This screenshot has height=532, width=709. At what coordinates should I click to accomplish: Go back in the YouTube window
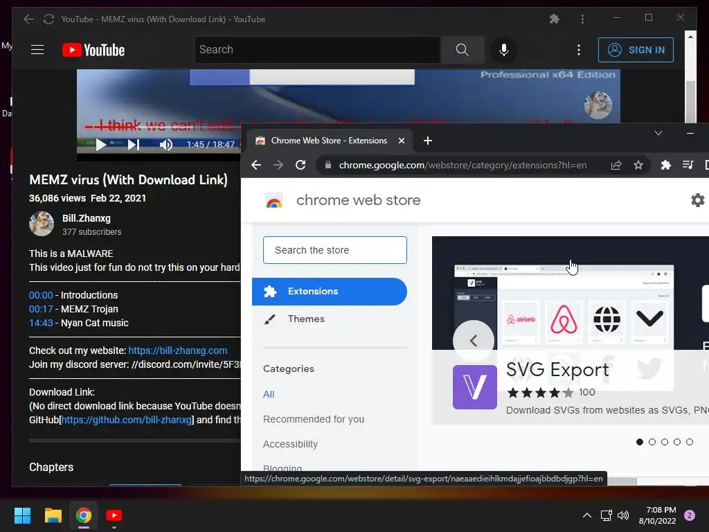point(28,19)
